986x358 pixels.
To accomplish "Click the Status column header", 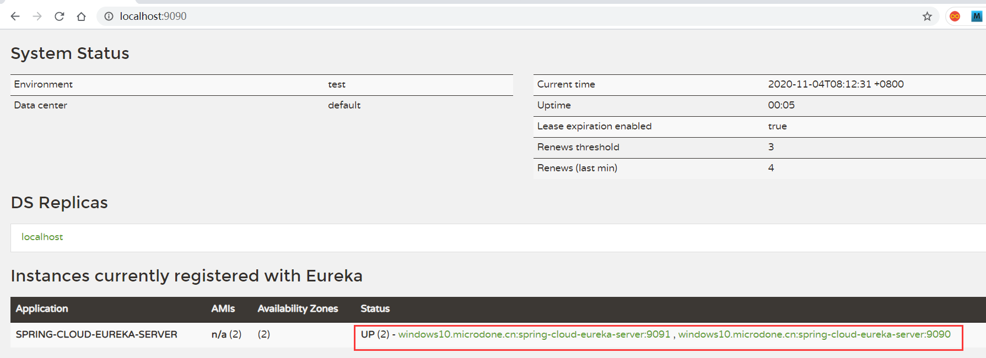I will (375, 309).
